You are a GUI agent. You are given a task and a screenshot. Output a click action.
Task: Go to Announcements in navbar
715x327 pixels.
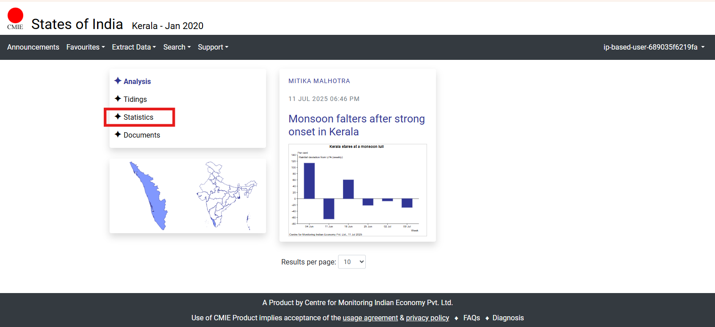[33, 47]
